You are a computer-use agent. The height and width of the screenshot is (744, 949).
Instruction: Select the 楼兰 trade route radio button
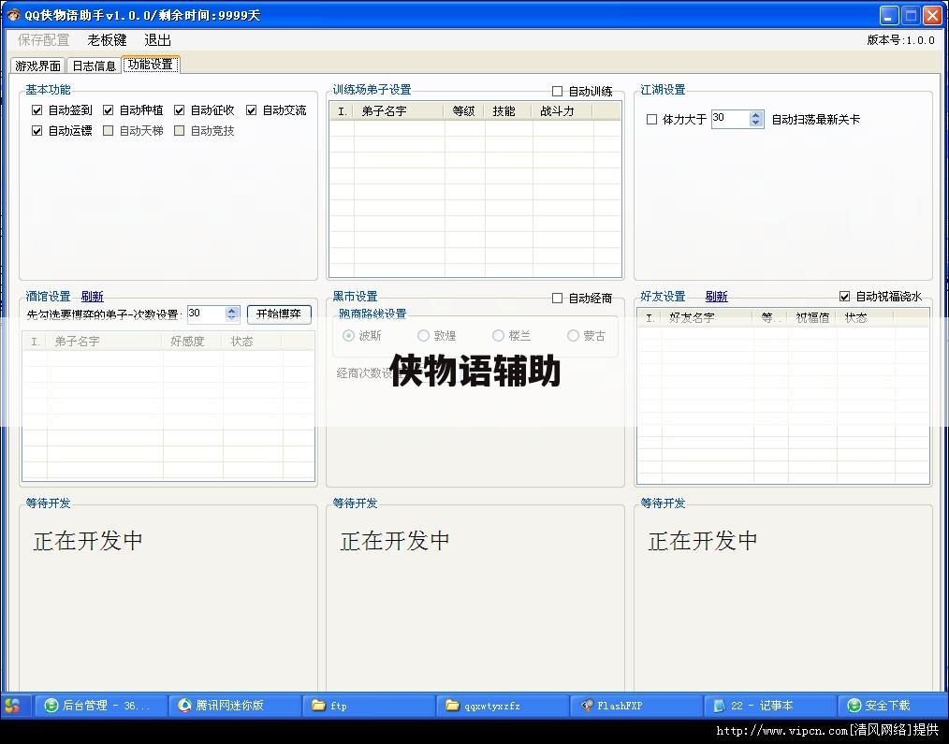(498, 335)
